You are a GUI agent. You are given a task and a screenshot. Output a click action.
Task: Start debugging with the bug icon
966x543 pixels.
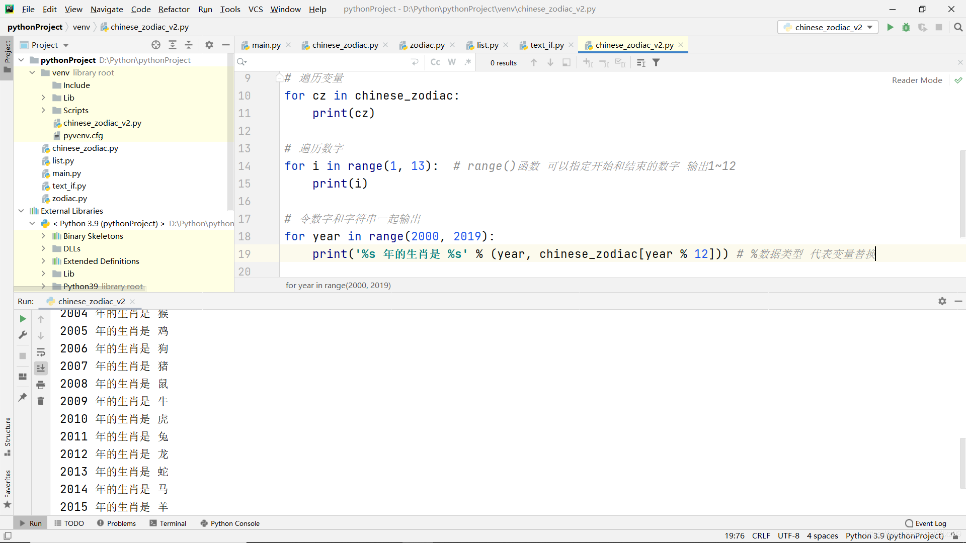click(x=906, y=27)
